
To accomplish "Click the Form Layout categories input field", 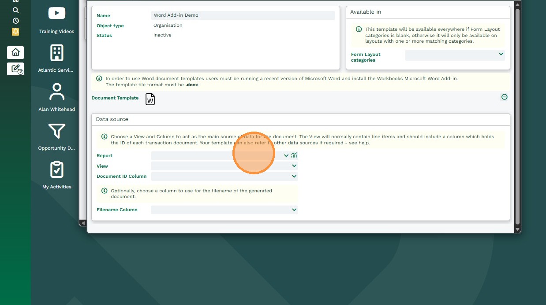I will (455, 55).
